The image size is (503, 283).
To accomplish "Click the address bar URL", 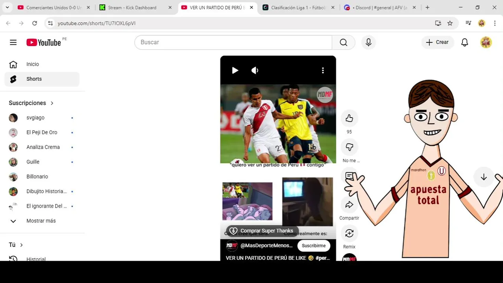I will tap(96, 23).
